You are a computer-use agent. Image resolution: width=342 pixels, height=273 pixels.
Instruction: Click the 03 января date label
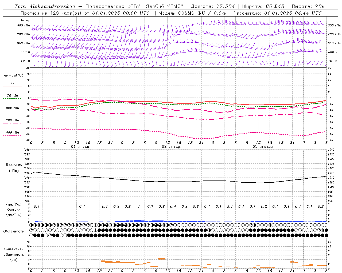(263, 147)
